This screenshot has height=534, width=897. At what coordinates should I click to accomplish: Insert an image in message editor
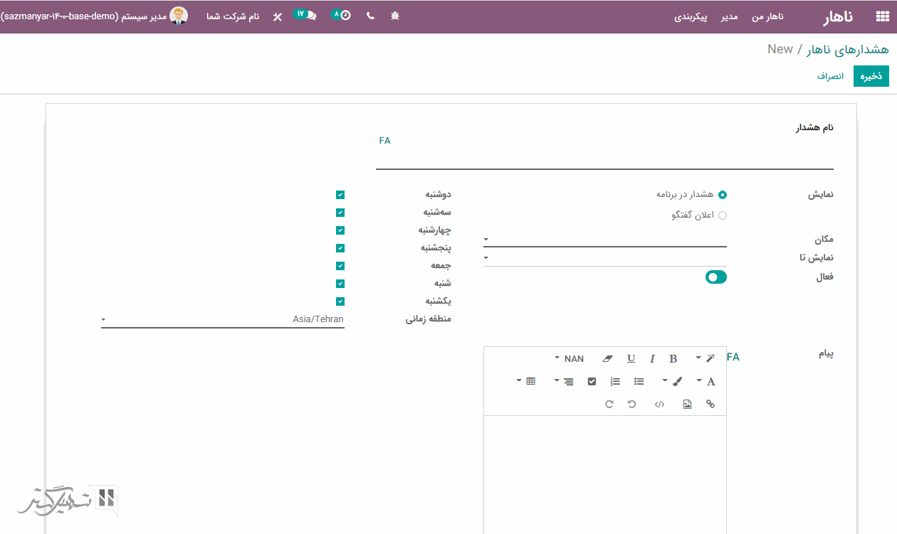click(687, 404)
